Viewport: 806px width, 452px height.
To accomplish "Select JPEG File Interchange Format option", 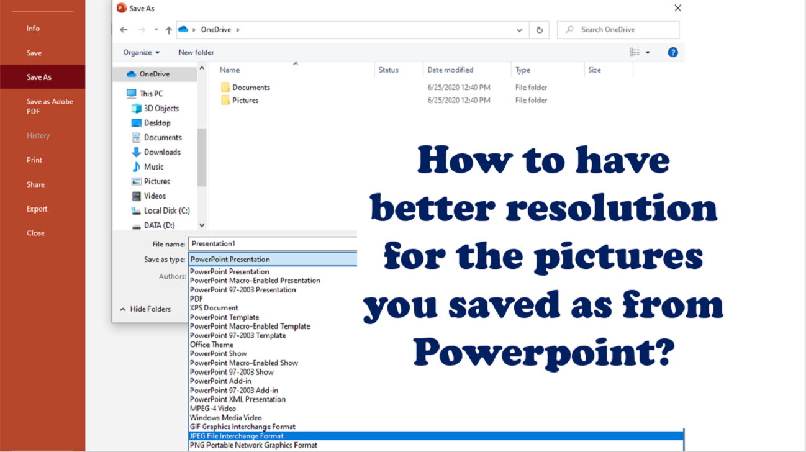I will pos(236,436).
